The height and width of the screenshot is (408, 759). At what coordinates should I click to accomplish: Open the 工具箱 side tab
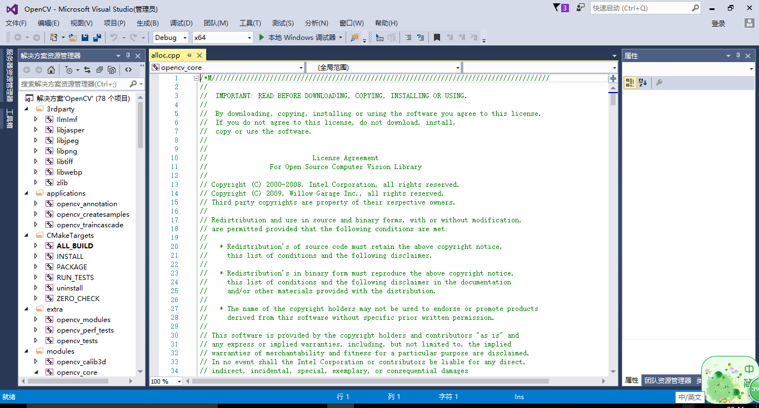click(x=9, y=118)
